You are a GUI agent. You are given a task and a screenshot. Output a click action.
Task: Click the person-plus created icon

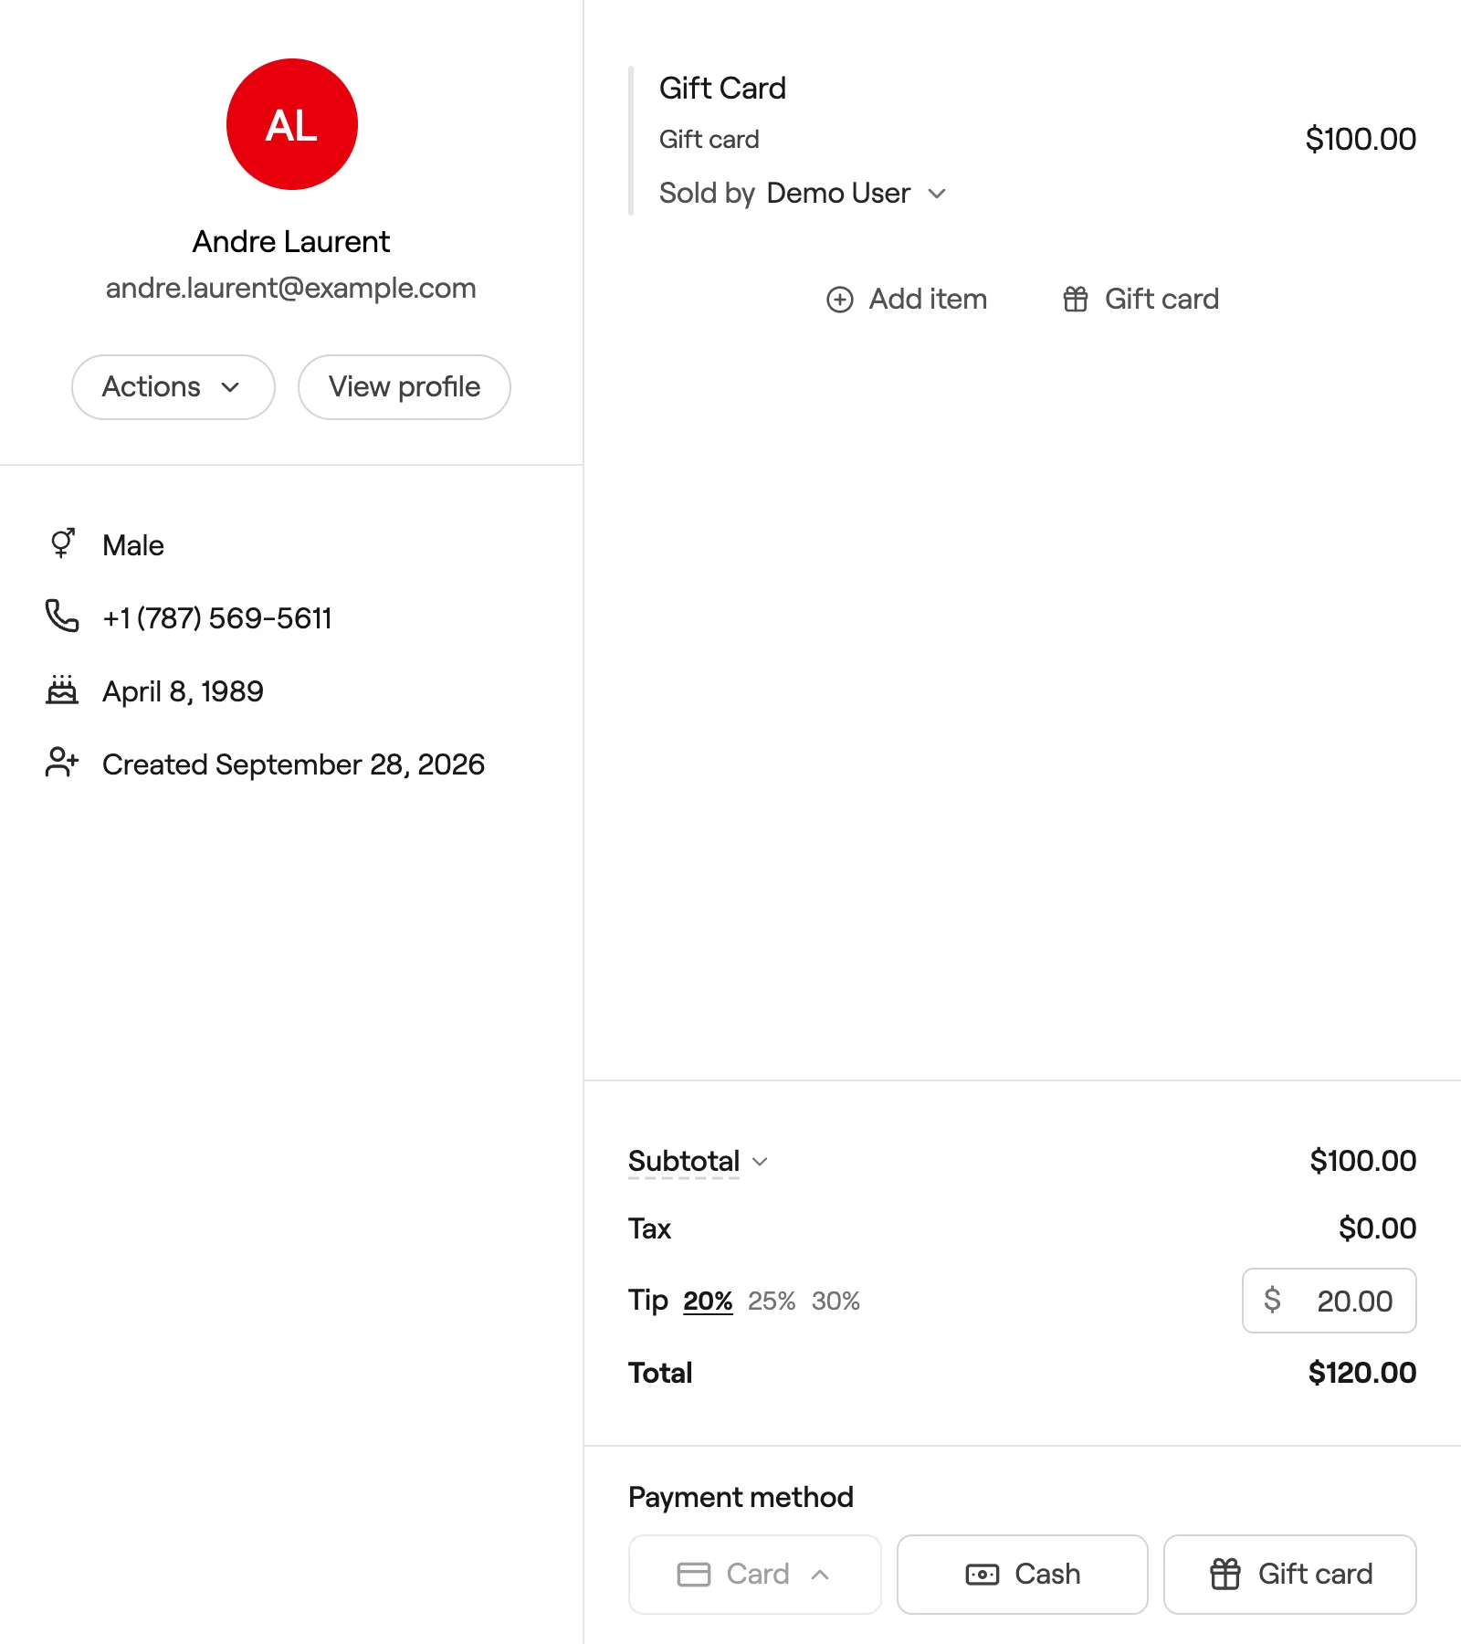(62, 763)
